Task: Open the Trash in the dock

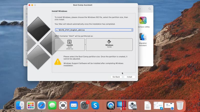Action: [x=180, y=105]
